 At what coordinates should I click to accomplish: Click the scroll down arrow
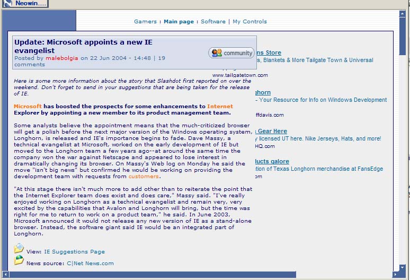tap(402, 268)
